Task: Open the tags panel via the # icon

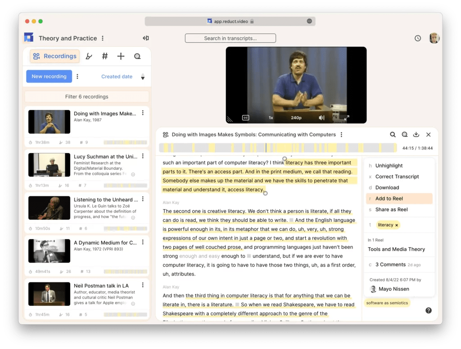Action: 104,56
